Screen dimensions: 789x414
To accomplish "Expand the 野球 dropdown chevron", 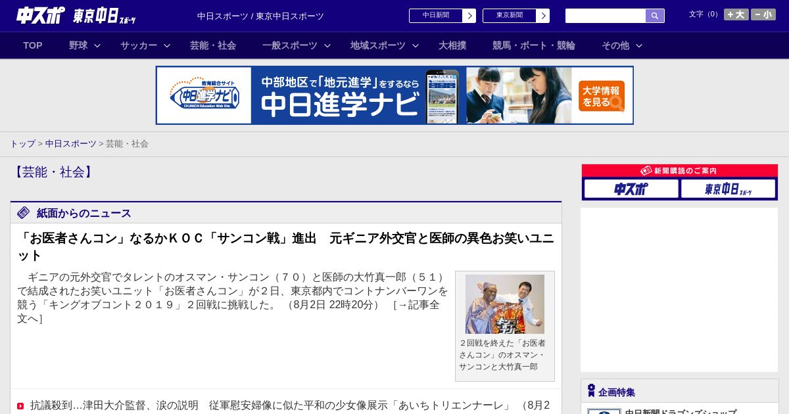I will [97, 45].
